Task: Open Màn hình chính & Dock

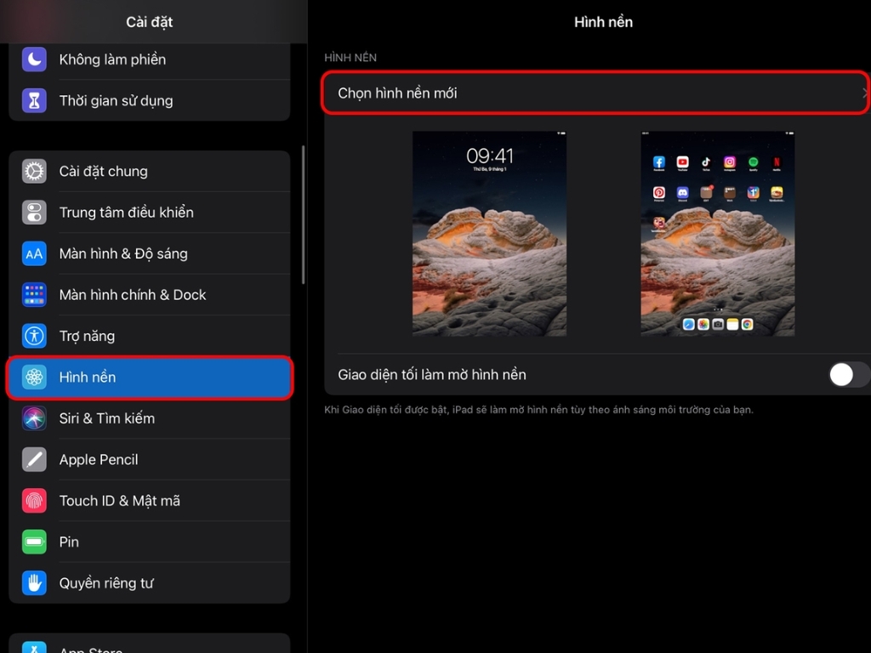Action: [150, 295]
